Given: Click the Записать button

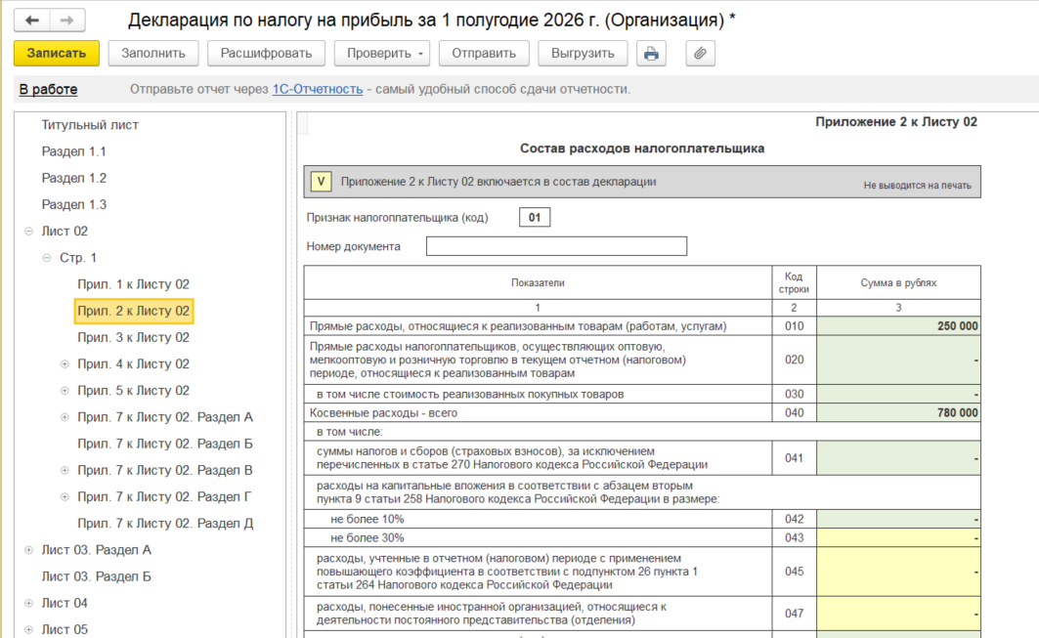Looking at the screenshot, I should tap(57, 54).
